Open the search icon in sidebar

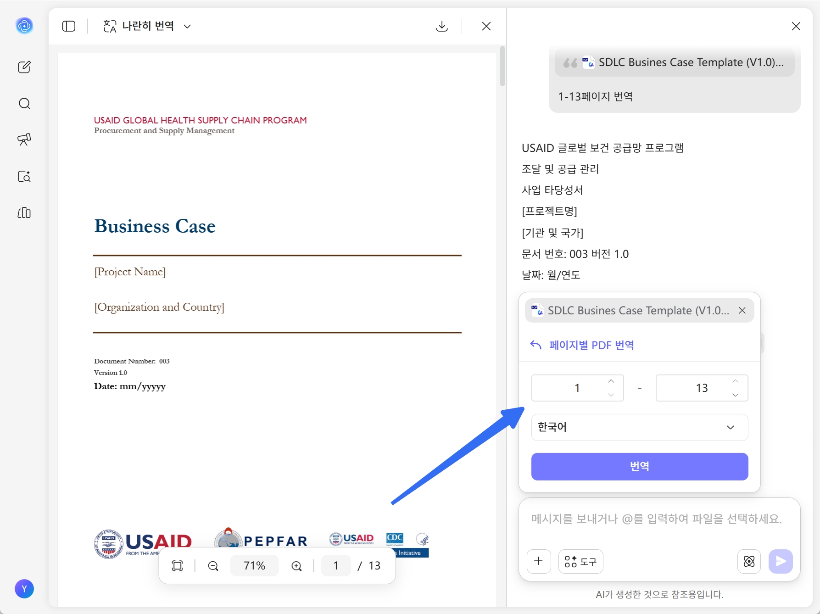24,104
